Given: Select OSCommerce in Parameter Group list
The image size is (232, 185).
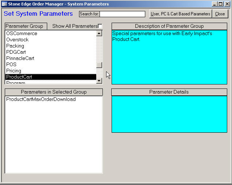Looking at the screenshot, I should [x=50, y=33].
